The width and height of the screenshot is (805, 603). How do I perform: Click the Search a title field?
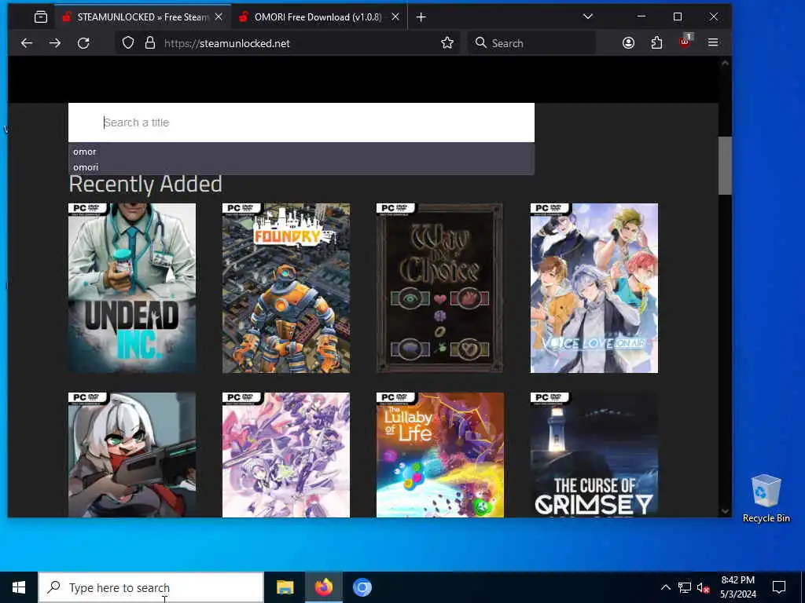(x=301, y=122)
